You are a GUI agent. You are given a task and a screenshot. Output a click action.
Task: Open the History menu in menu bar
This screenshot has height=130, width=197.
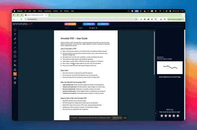pyautogui.click(x=40, y=11)
